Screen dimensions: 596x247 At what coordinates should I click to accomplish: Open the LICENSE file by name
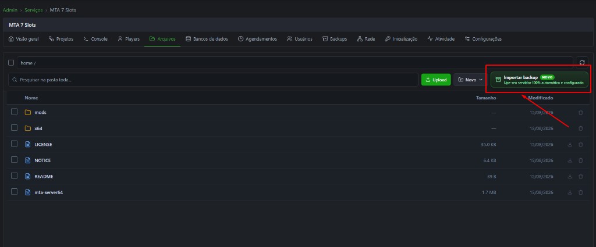tap(43, 145)
